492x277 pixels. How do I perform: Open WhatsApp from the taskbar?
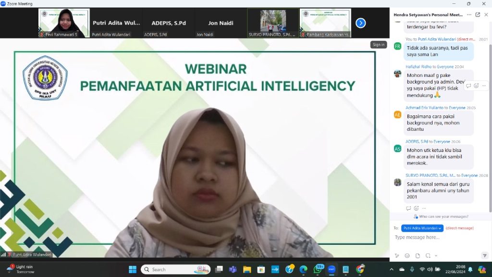pos(318,269)
